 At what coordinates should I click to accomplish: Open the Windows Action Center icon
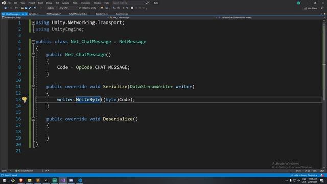(322, 180)
